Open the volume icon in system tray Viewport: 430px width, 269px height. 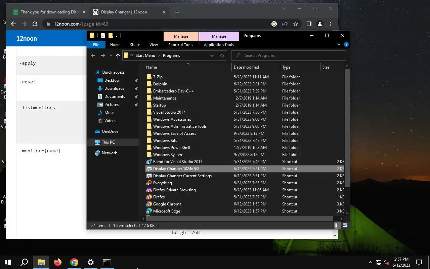tap(386, 262)
